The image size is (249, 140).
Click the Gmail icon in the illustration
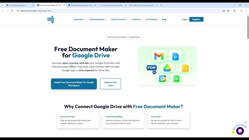point(159,56)
